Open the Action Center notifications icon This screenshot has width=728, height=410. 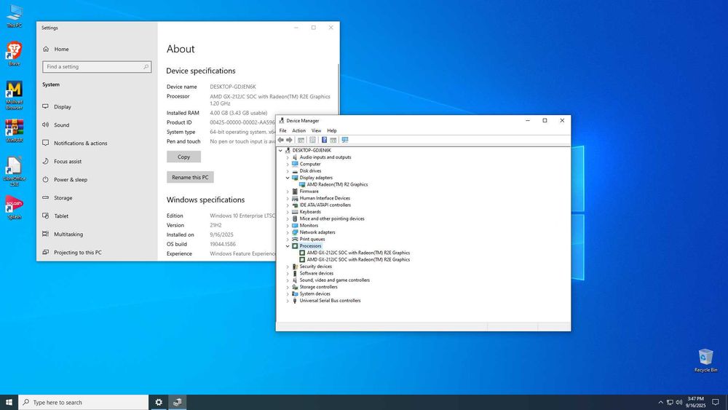(716, 402)
